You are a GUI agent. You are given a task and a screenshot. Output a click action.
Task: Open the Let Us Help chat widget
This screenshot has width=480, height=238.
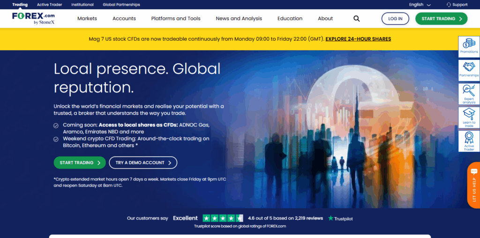click(473, 185)
